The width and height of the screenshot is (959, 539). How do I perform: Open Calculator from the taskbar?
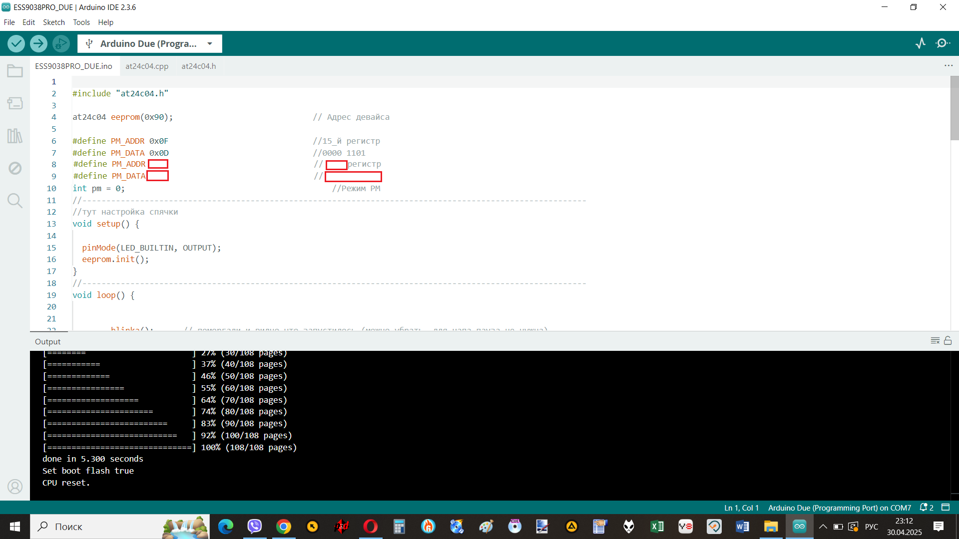tap(399, 527)
